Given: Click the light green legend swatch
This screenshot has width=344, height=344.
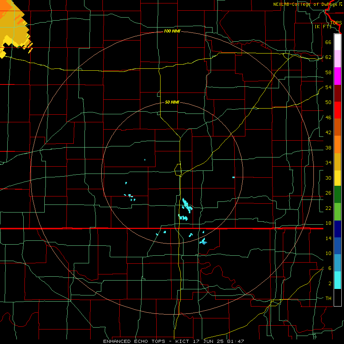Looking at the screenshot, I should 338,212.
